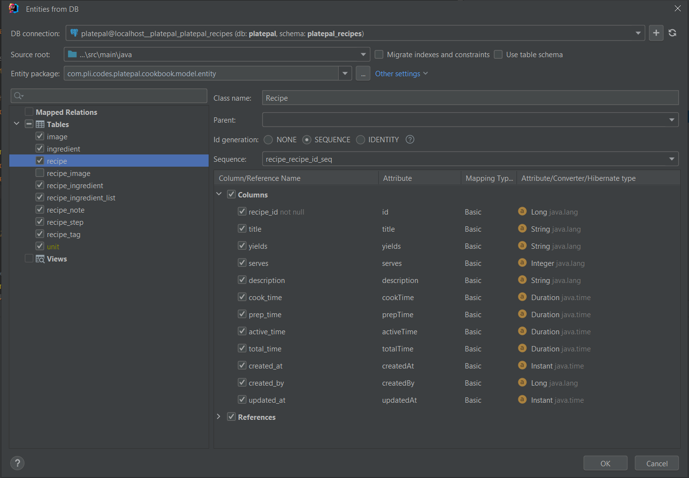Click the Class name field

tap(470, 98)
